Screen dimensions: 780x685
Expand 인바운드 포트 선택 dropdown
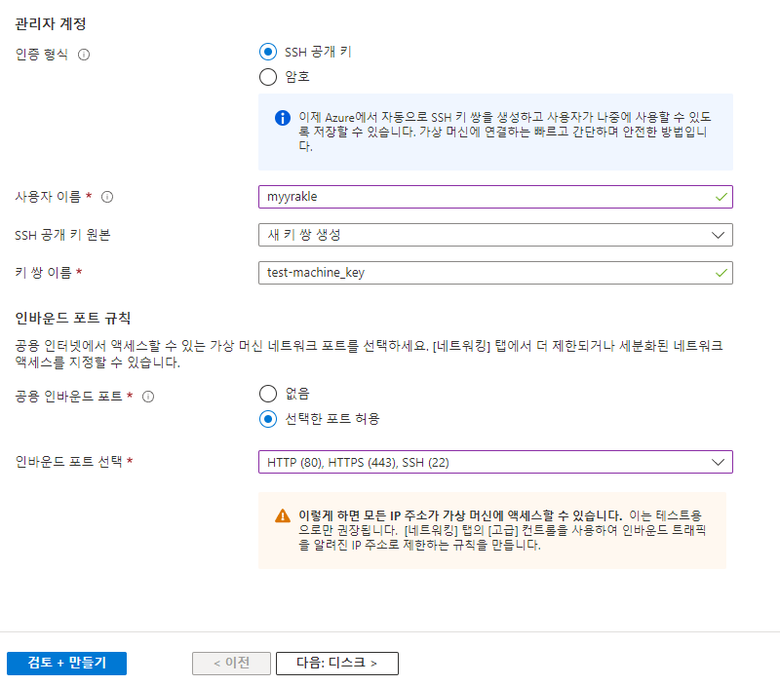click(x=495, y=462)
